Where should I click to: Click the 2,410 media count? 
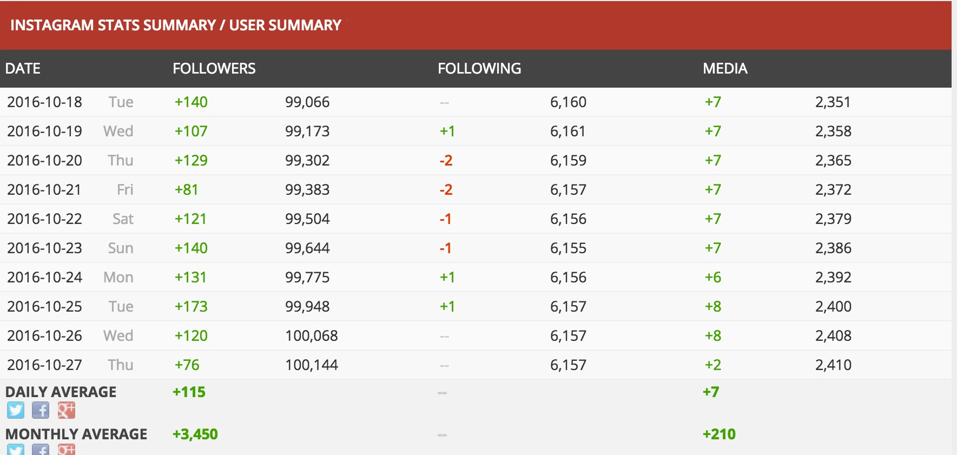(833, 365)
